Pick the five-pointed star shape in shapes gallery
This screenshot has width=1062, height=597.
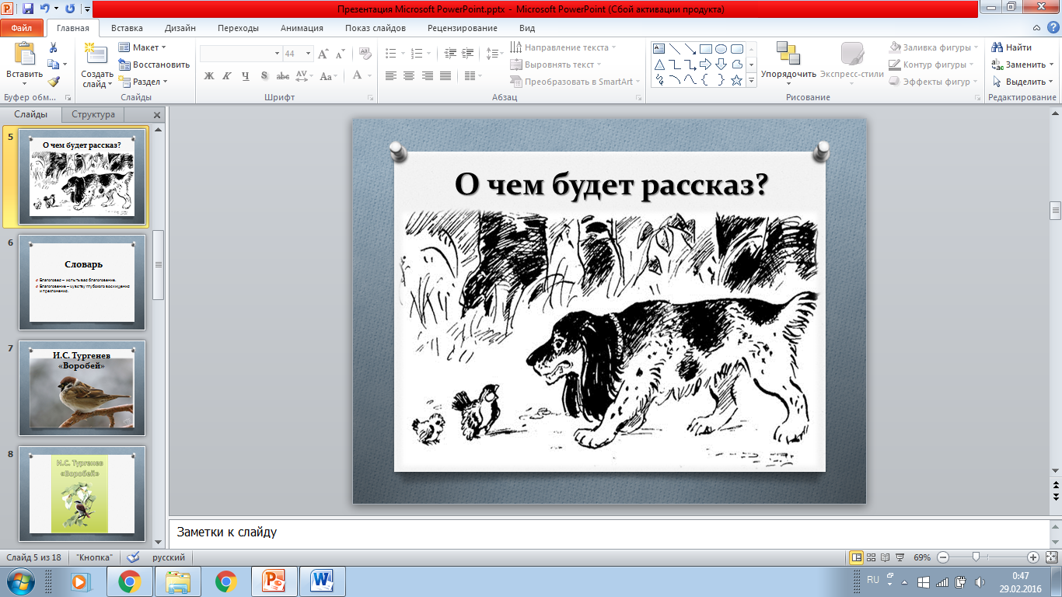pyautogui.click(x=736, y=80)
